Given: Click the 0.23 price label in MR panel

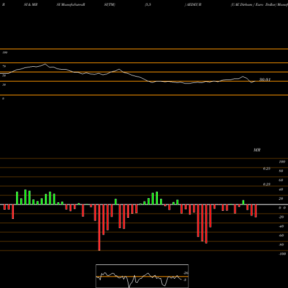Looking at the screenshot, I should 267,184.
